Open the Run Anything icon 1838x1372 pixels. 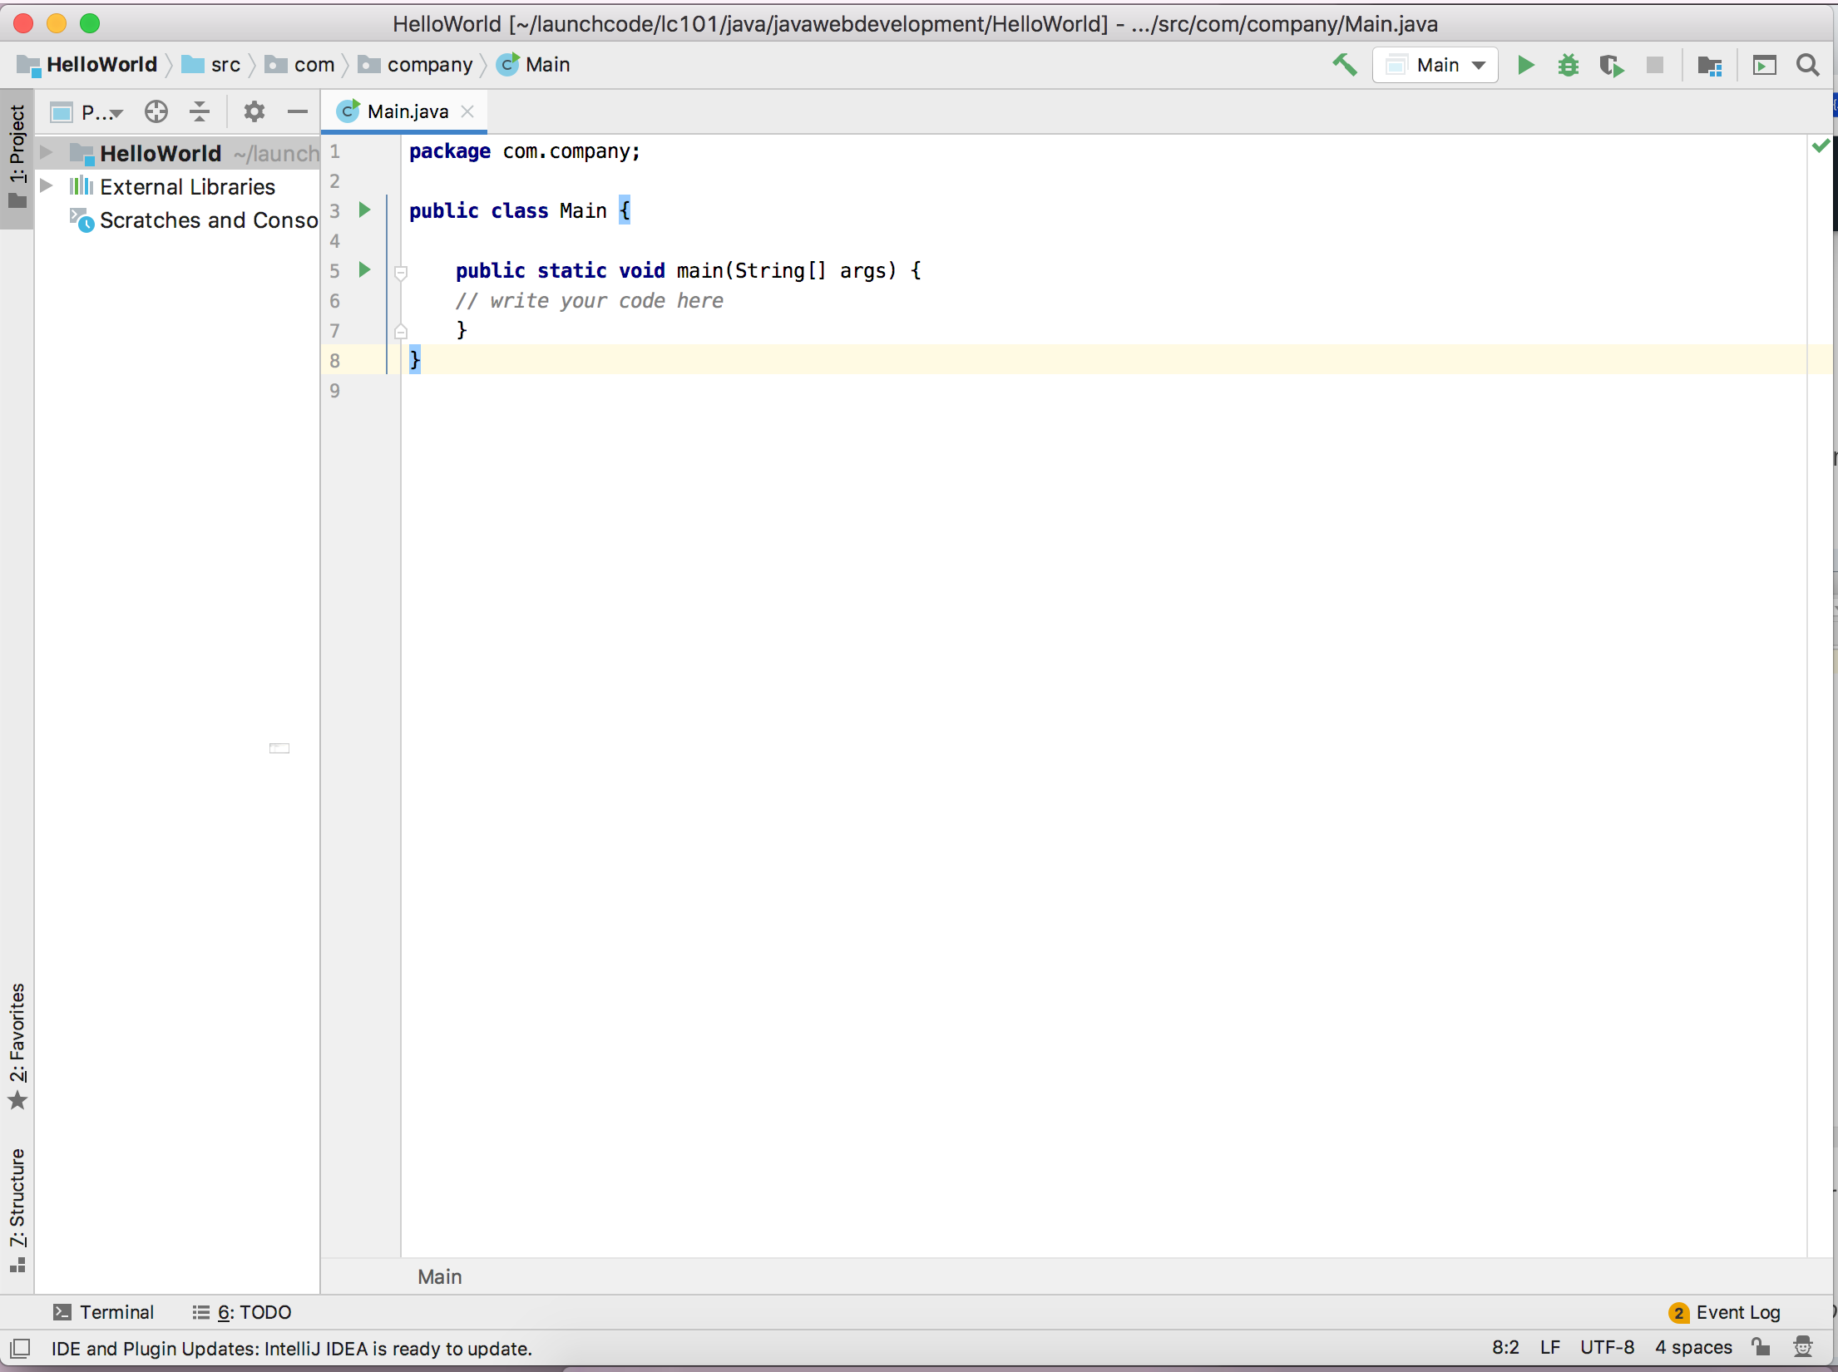click(1764, 65)
